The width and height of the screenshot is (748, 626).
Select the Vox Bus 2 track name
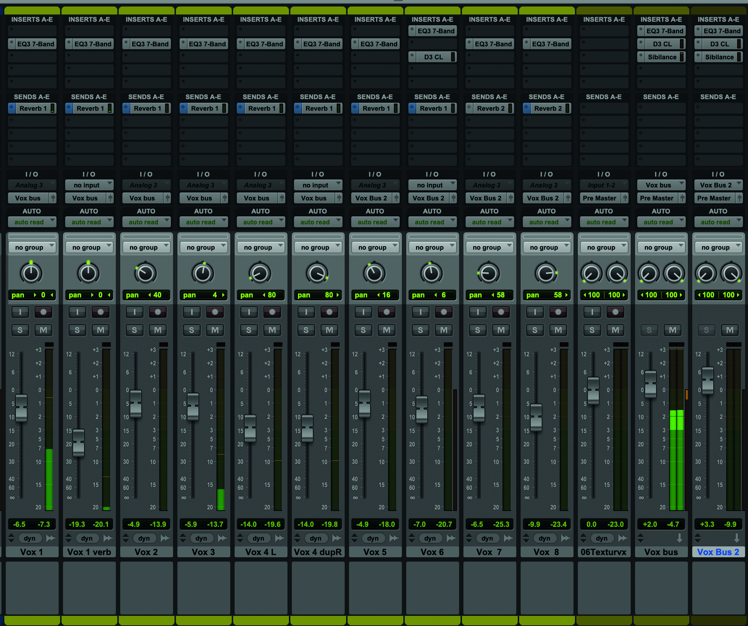718,552
